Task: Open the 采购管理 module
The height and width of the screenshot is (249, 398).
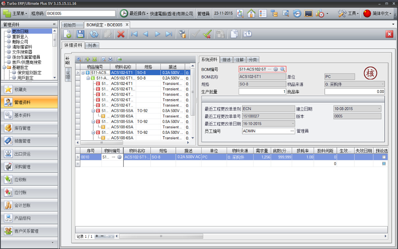Action: point(29,167)
